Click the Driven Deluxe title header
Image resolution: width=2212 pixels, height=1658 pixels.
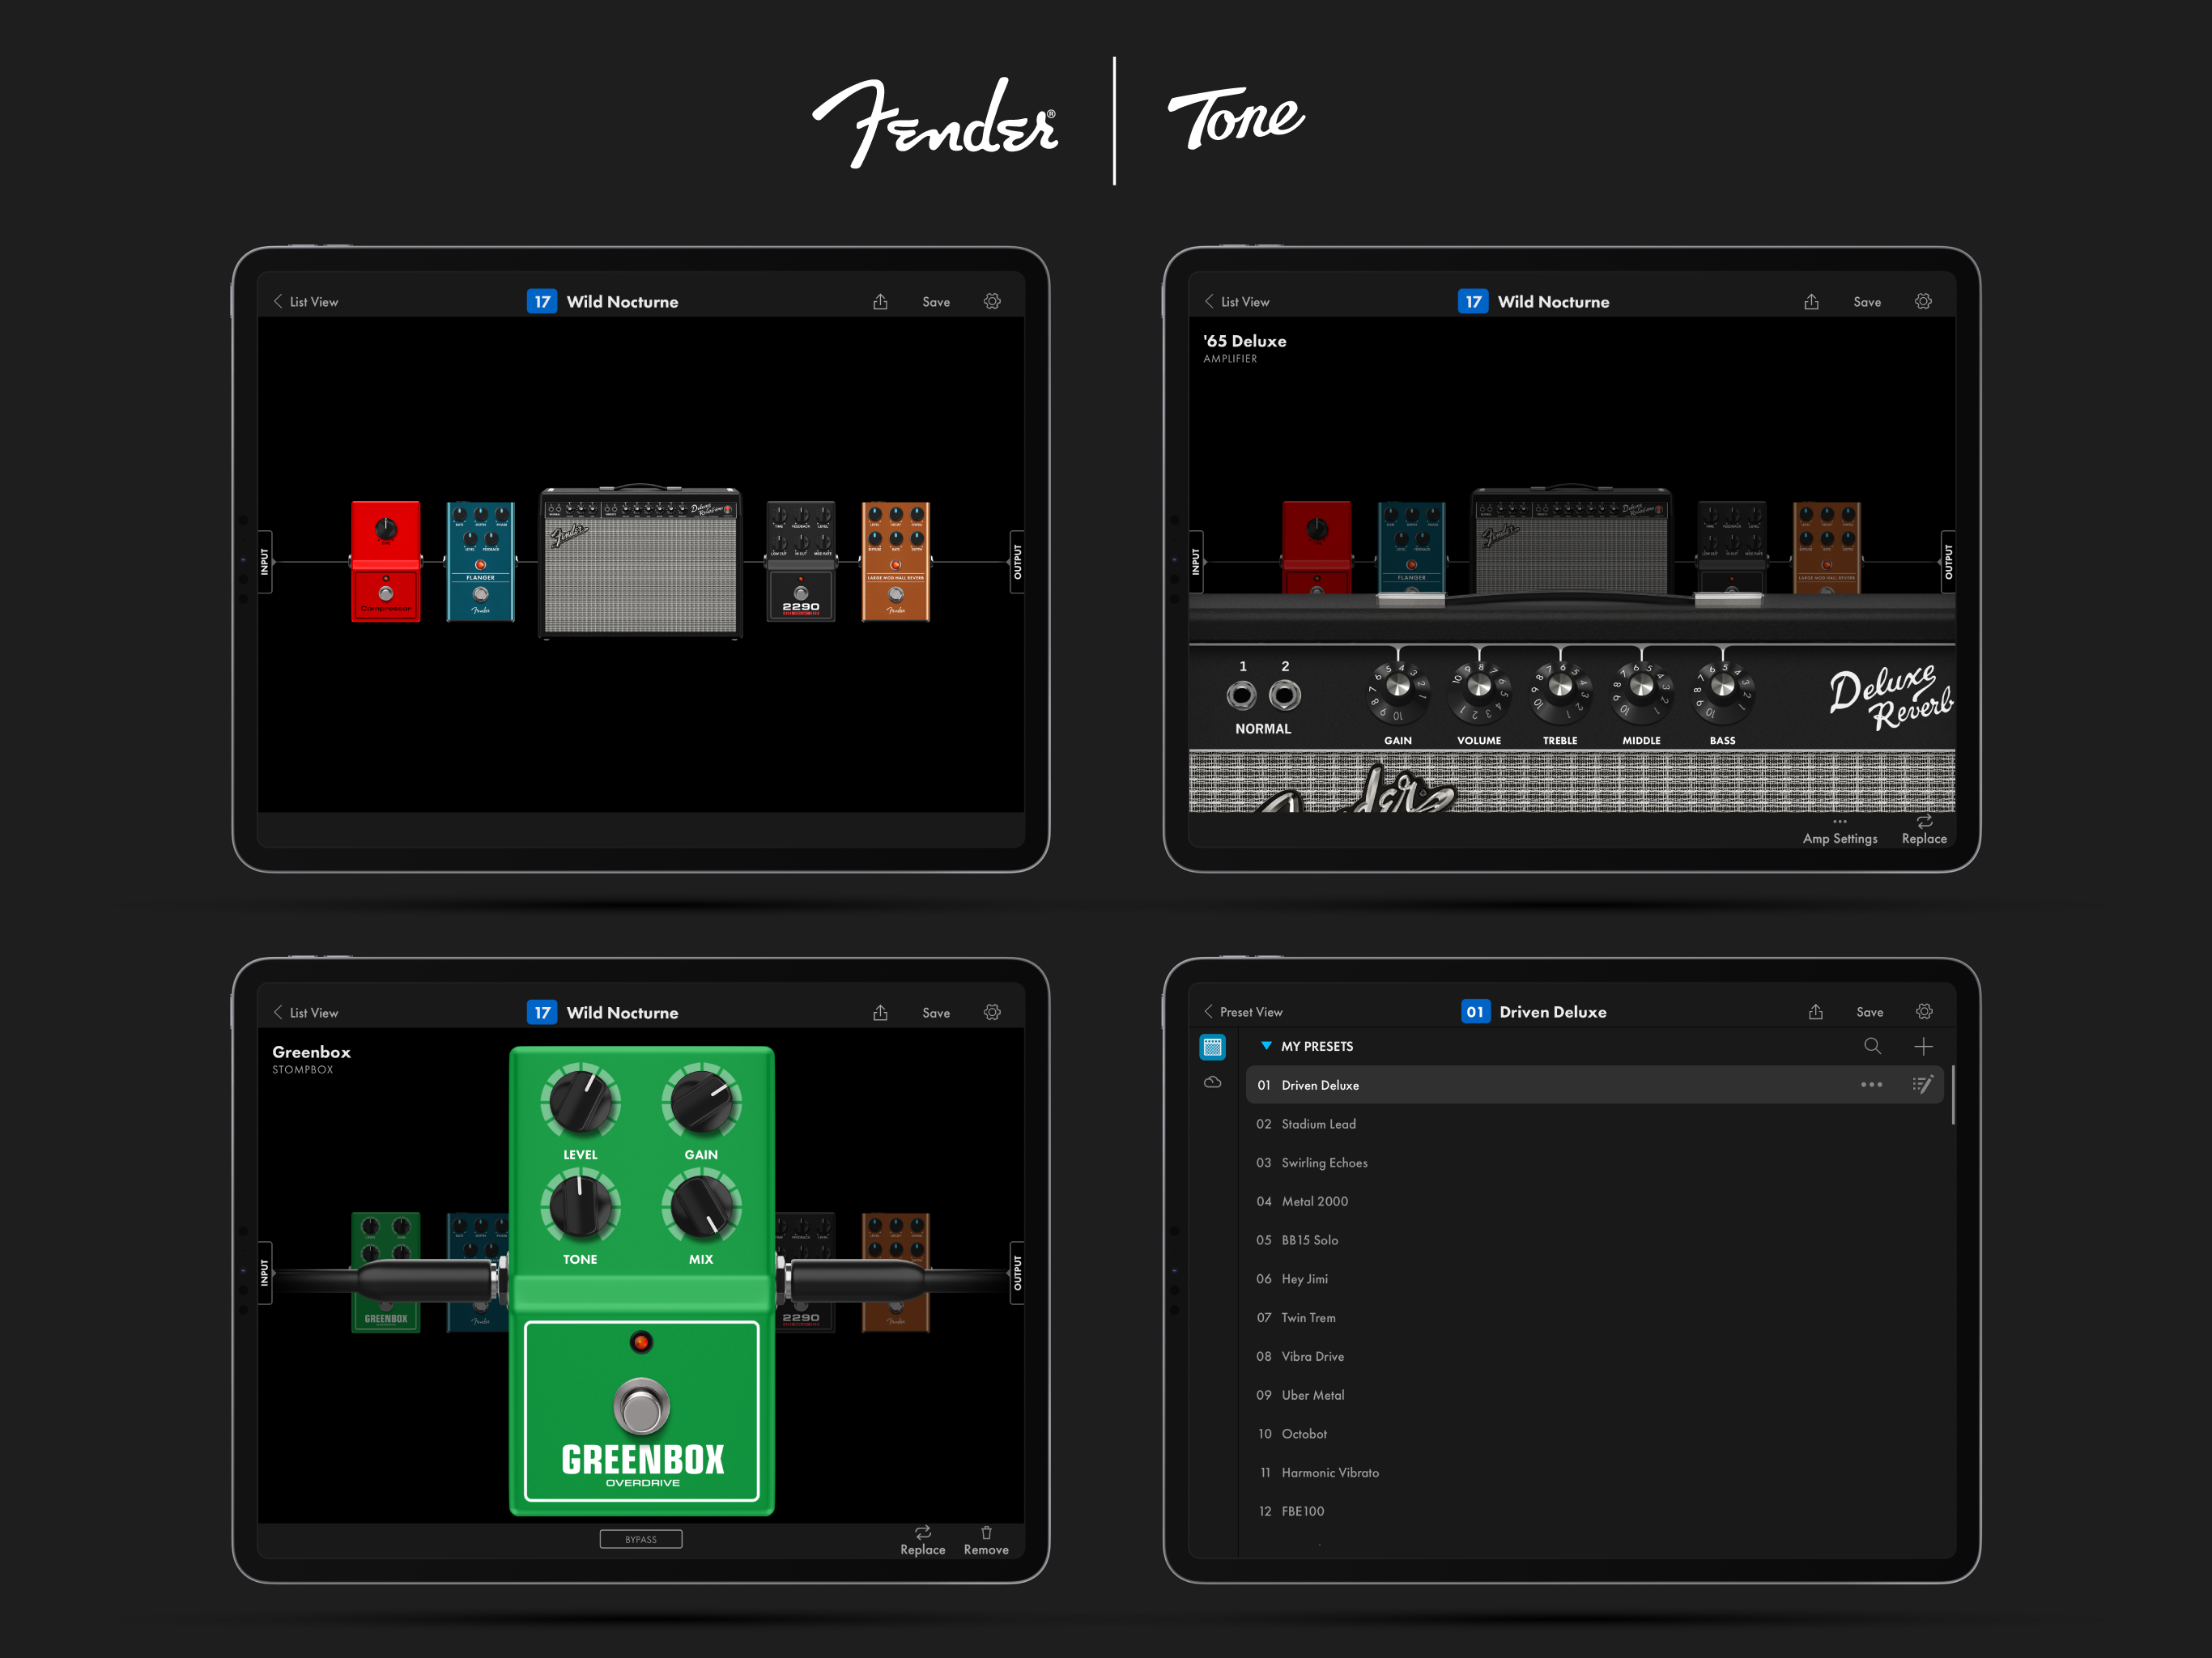(1553, 1012)
